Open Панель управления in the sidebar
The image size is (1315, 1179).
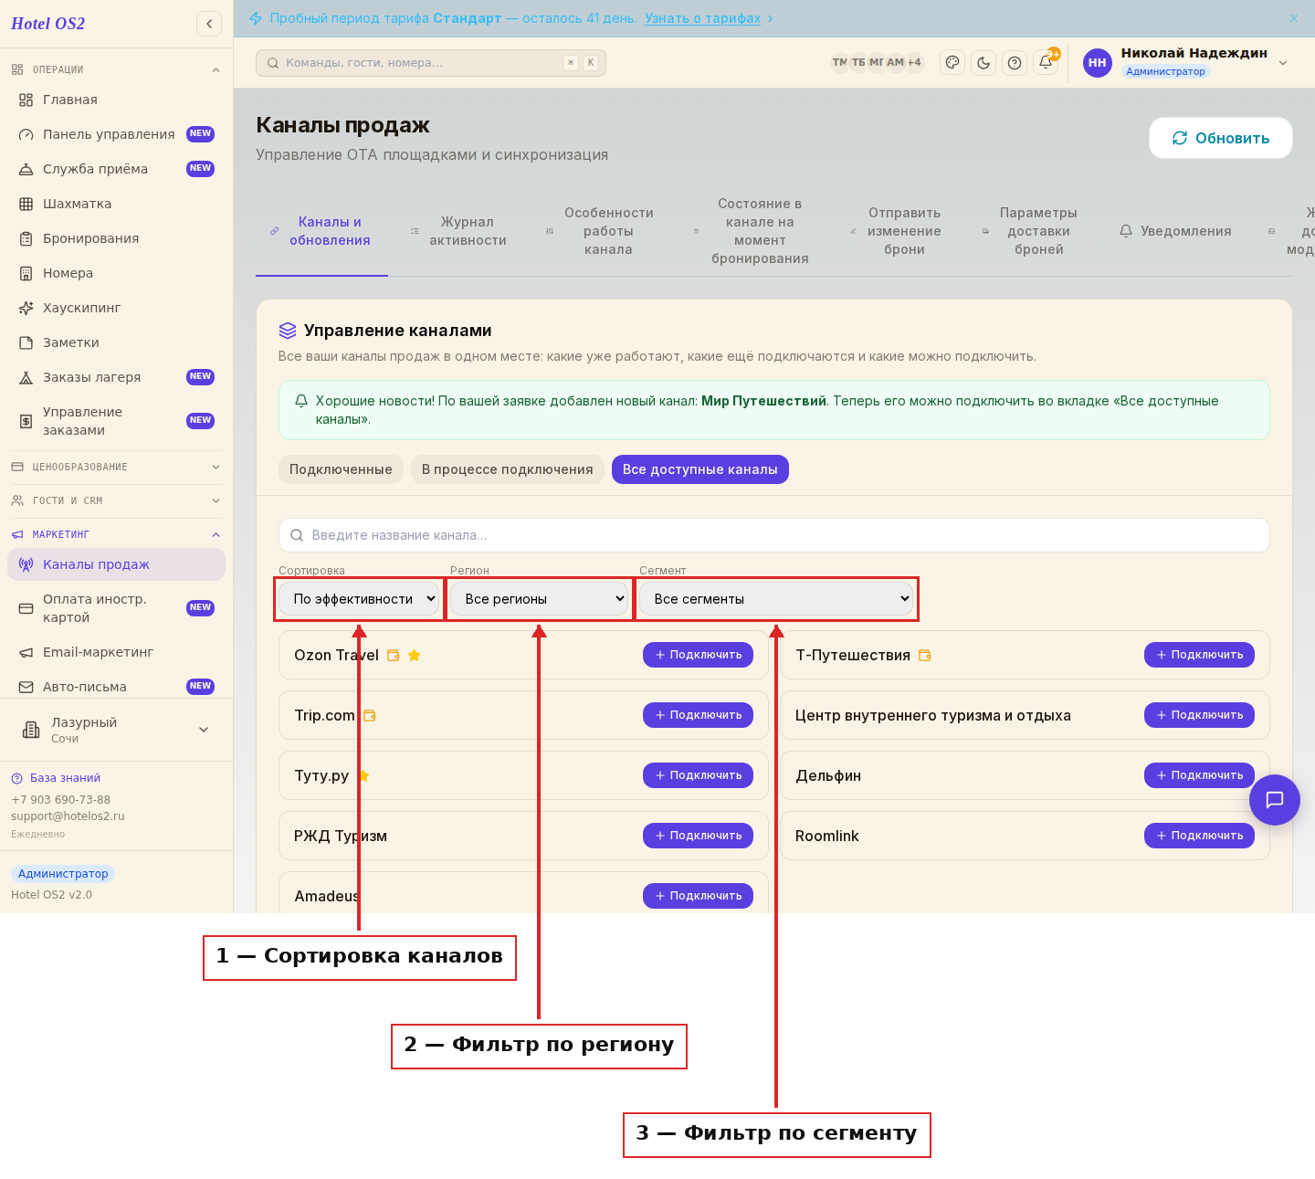click(x=116, y=134)
